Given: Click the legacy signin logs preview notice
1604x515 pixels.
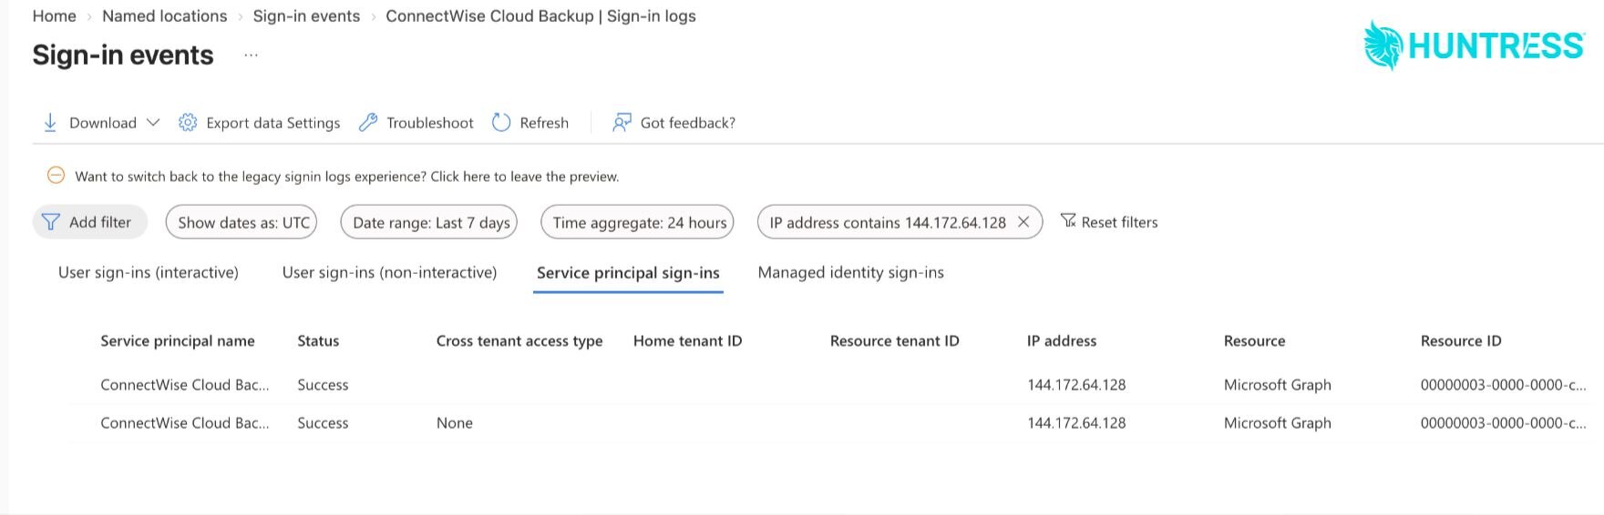Looking at the screenshot, I should pyautogui.click(x=346, y=177).
